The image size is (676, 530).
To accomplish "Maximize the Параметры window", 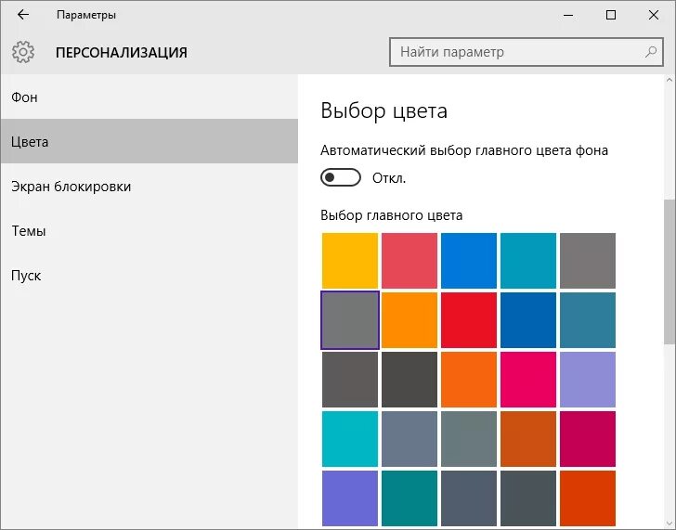I will click(x=610, y=15).
